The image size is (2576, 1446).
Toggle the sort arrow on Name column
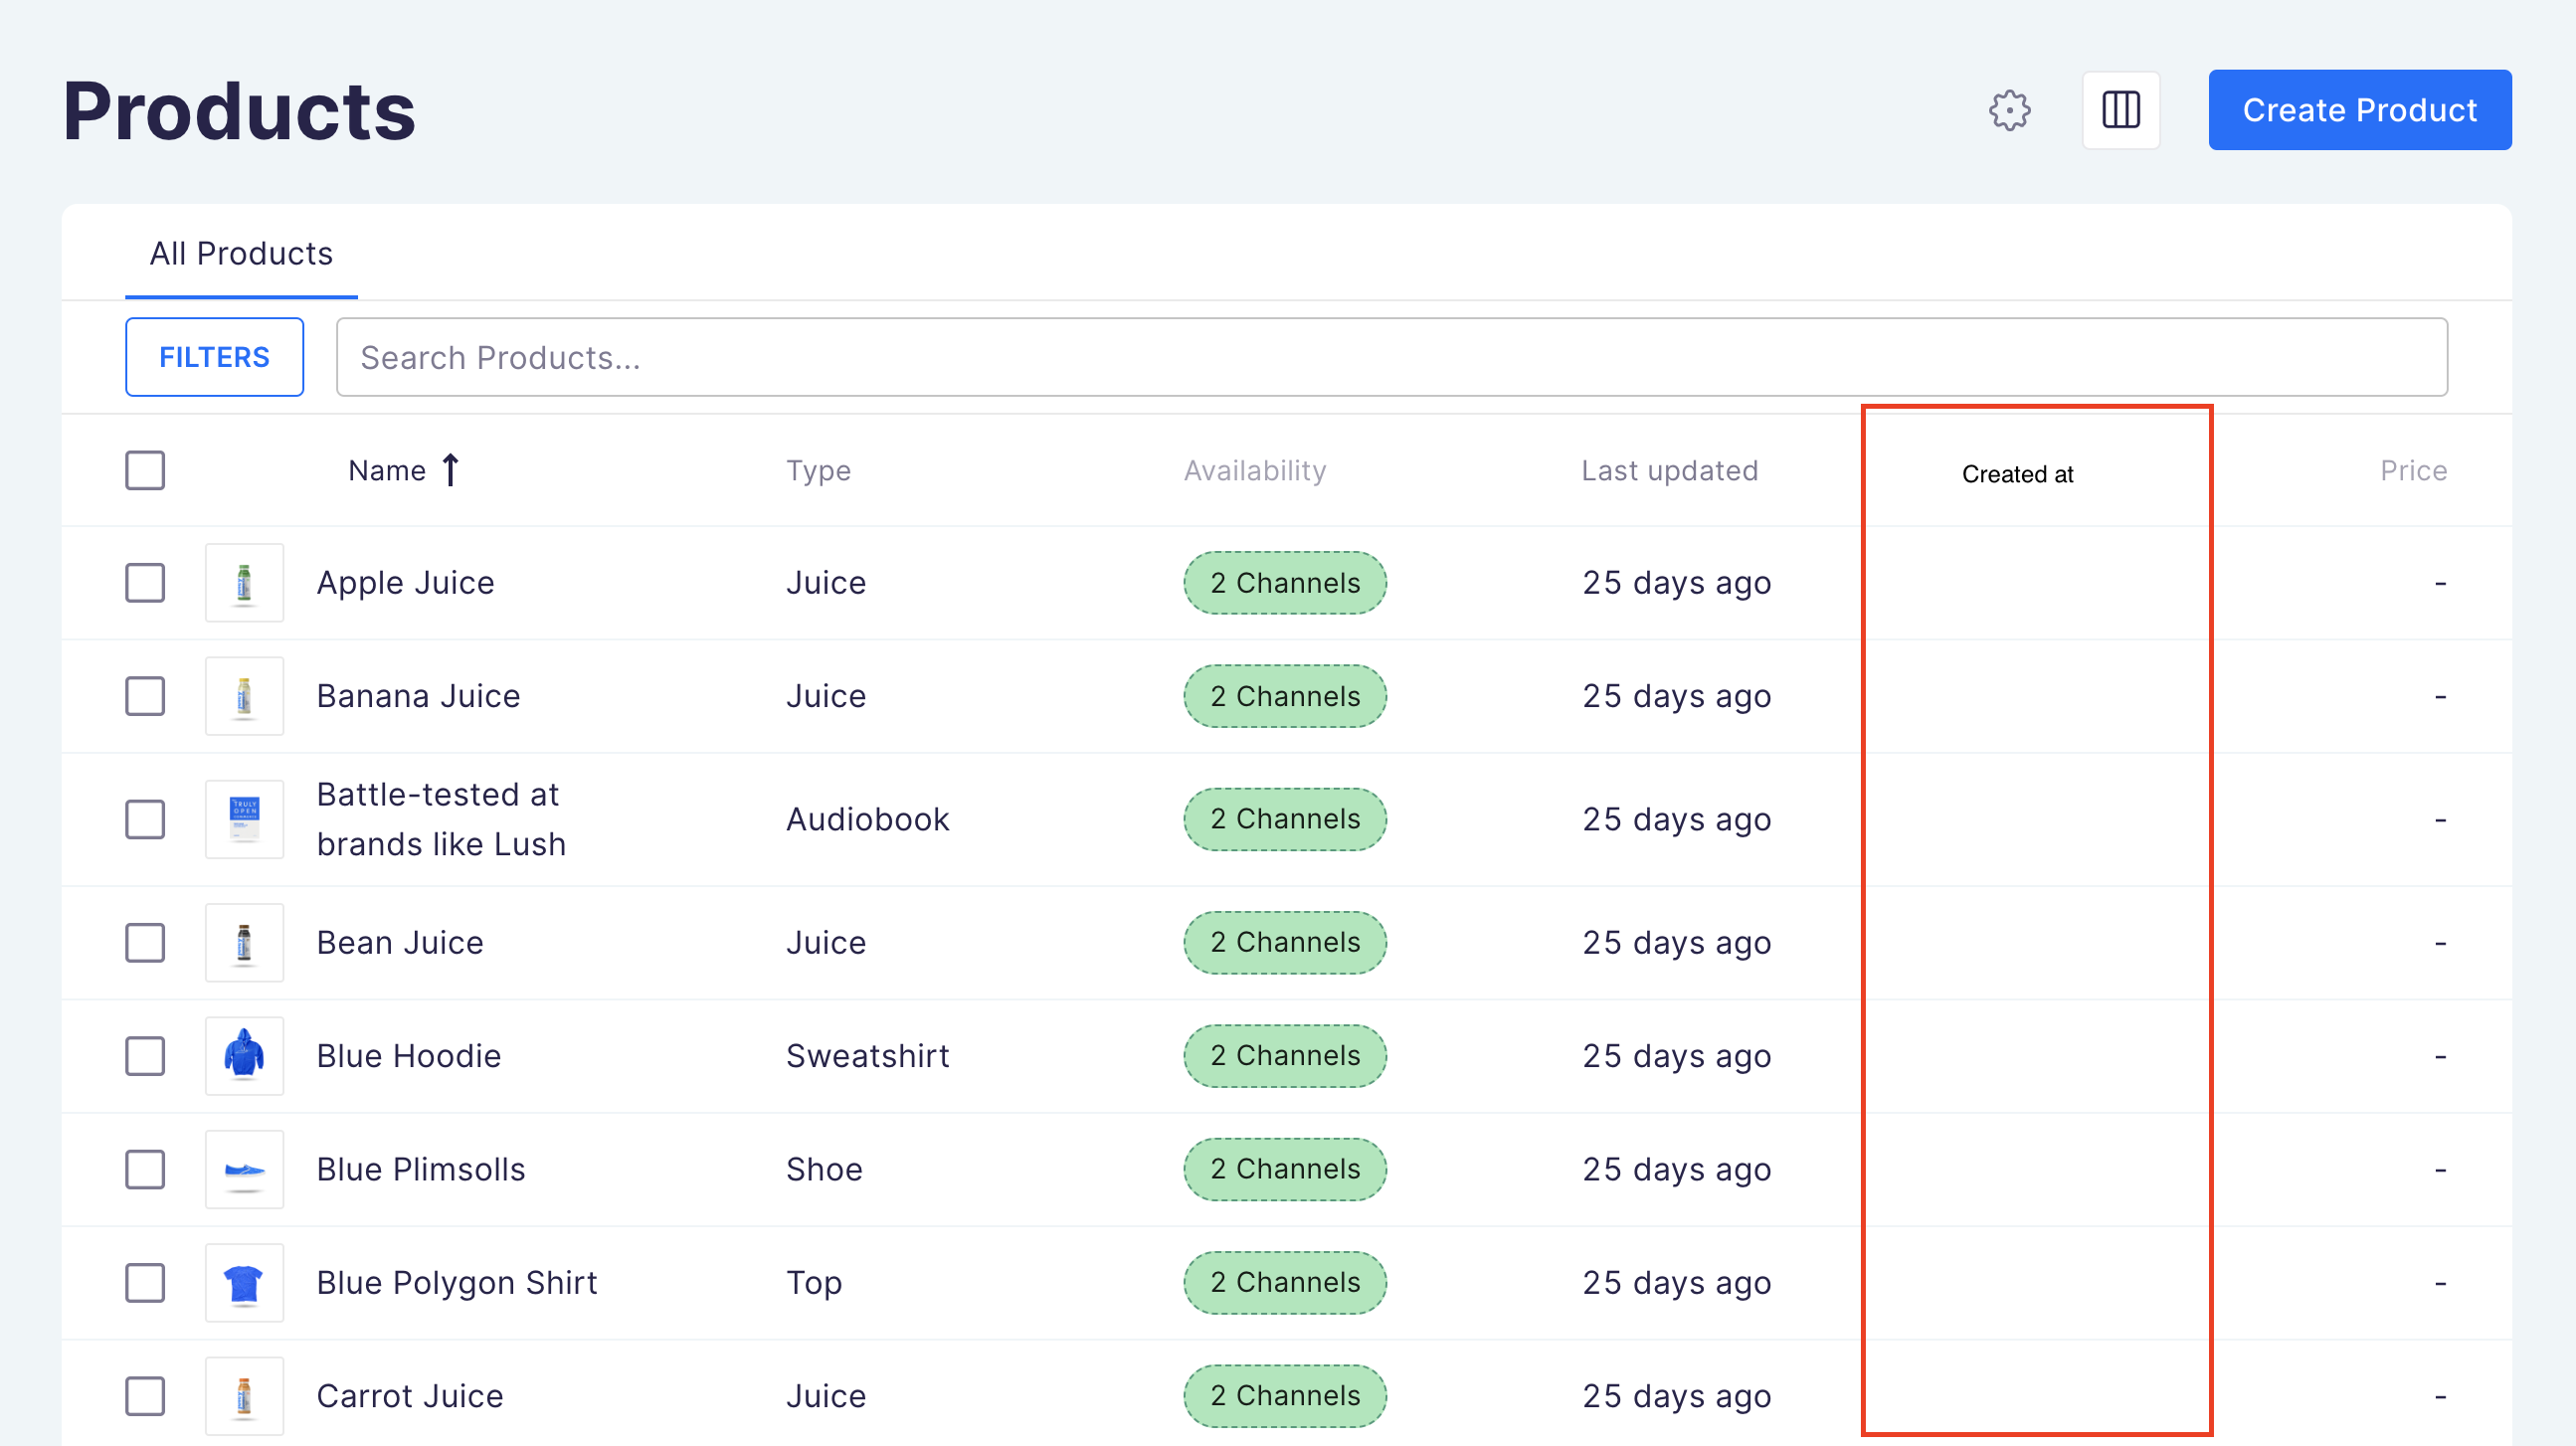[452, 469]
